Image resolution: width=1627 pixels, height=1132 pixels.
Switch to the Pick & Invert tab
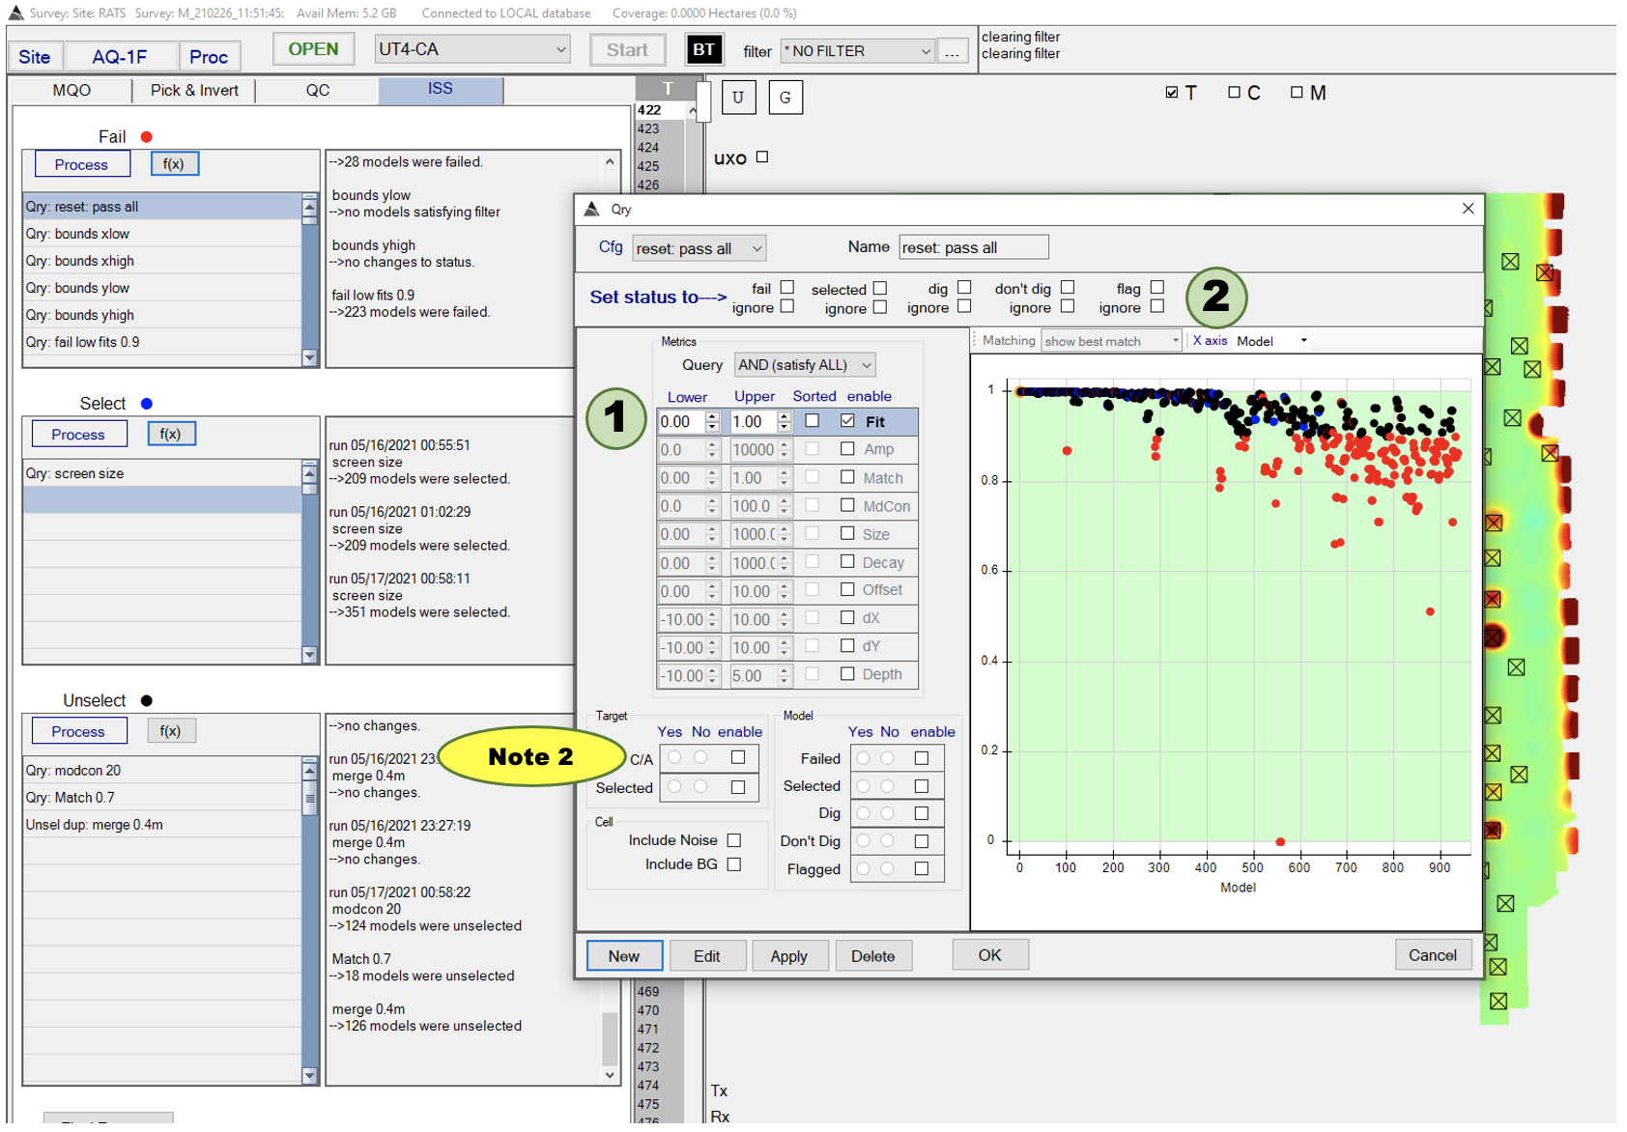pos(194,90)
